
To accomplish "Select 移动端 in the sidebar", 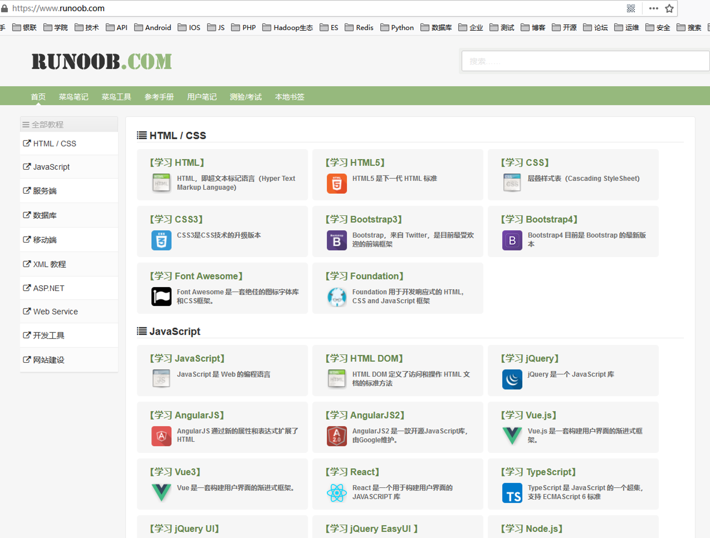I will pos(69,240).
